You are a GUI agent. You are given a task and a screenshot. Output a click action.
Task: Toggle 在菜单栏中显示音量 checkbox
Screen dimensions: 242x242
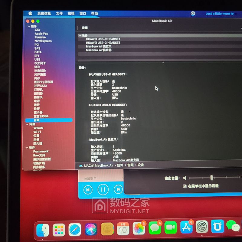(185, 186)
